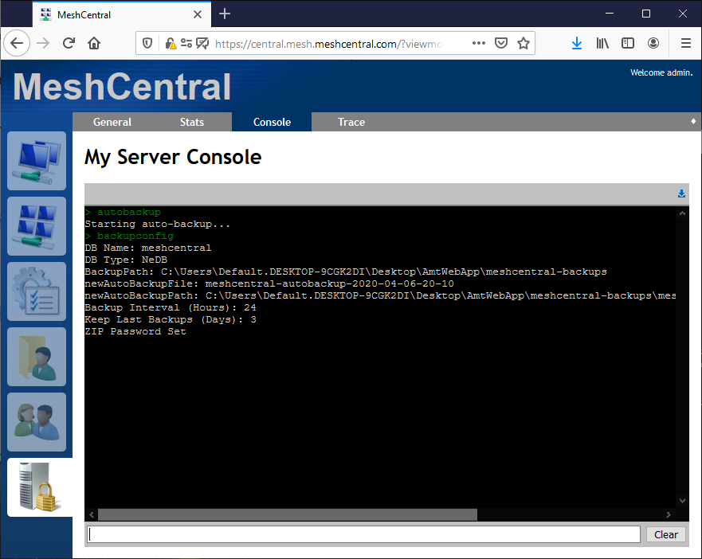The width and height of the screenshot is (702, 559).
Task: Select the MeshCentral browser tab
Action: pos(121,15)
